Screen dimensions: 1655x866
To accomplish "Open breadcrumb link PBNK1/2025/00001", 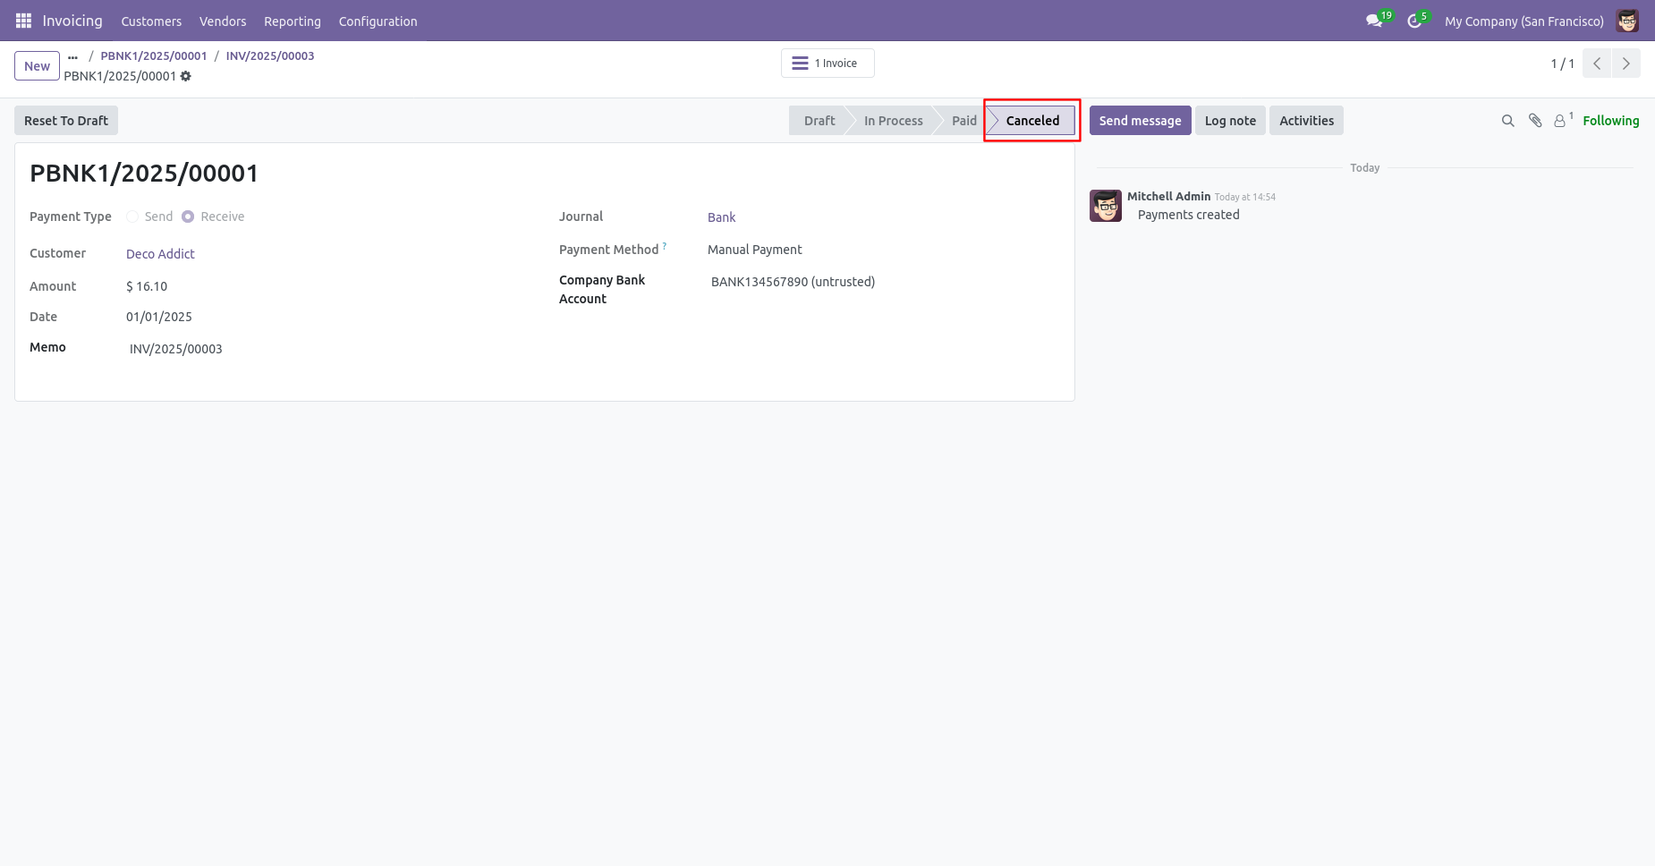I will 154,55.
